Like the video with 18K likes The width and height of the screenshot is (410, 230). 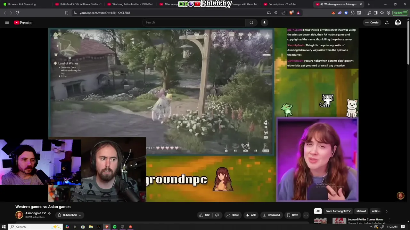(204, 215)
